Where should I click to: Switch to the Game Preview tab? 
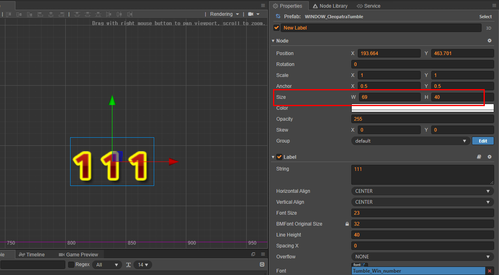(x=79, y=254)
